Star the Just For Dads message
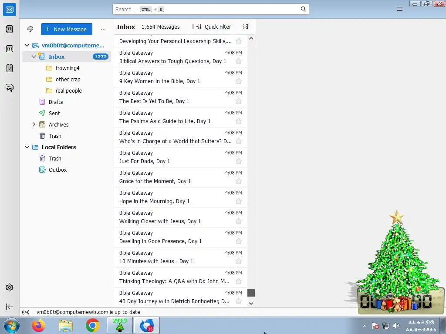Image resolution: width=446 pixels, height=334 pixels. pos(239,161)
